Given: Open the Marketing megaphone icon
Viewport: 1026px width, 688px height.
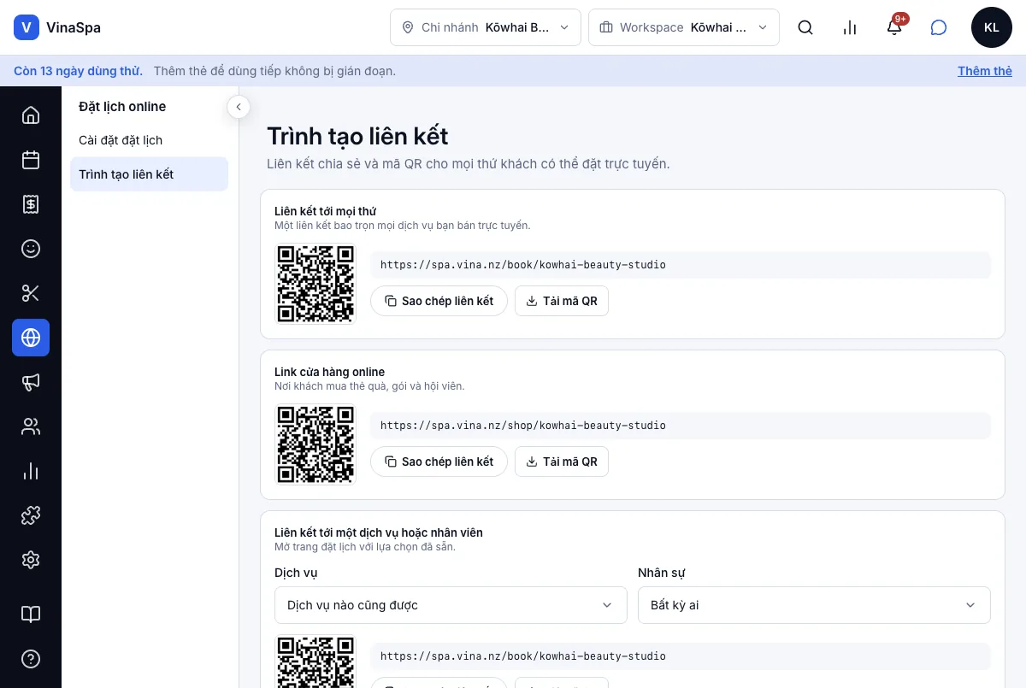Looking at the screenshot, I should [x=31, y=381].
